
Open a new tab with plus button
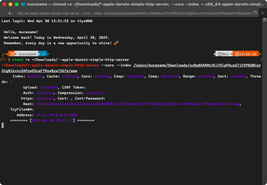tap(263, 13)
